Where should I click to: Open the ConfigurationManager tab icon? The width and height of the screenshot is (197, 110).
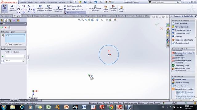point(10,20)
